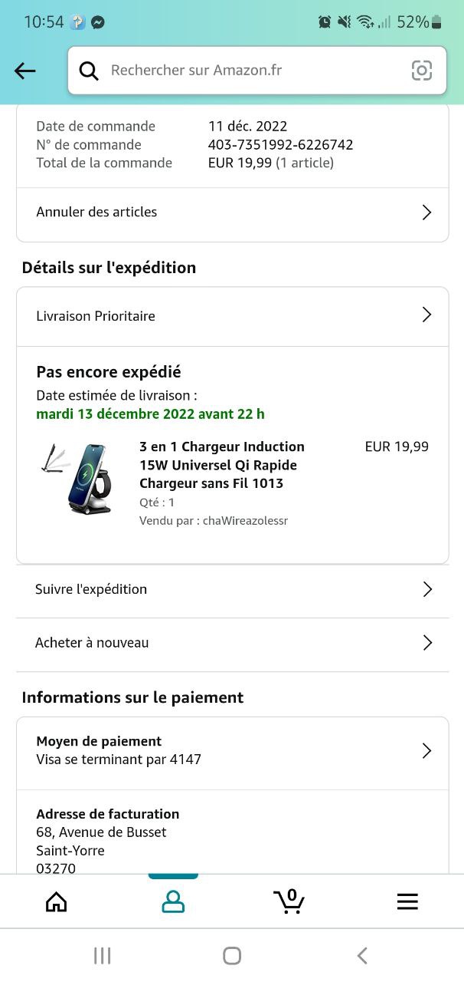Tap the search magnifier icon
The width and height of the screenshot is (464, 982).
89,71
